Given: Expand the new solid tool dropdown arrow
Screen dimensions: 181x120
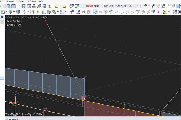Looking at the screenshot, I should tap(14, 12).
